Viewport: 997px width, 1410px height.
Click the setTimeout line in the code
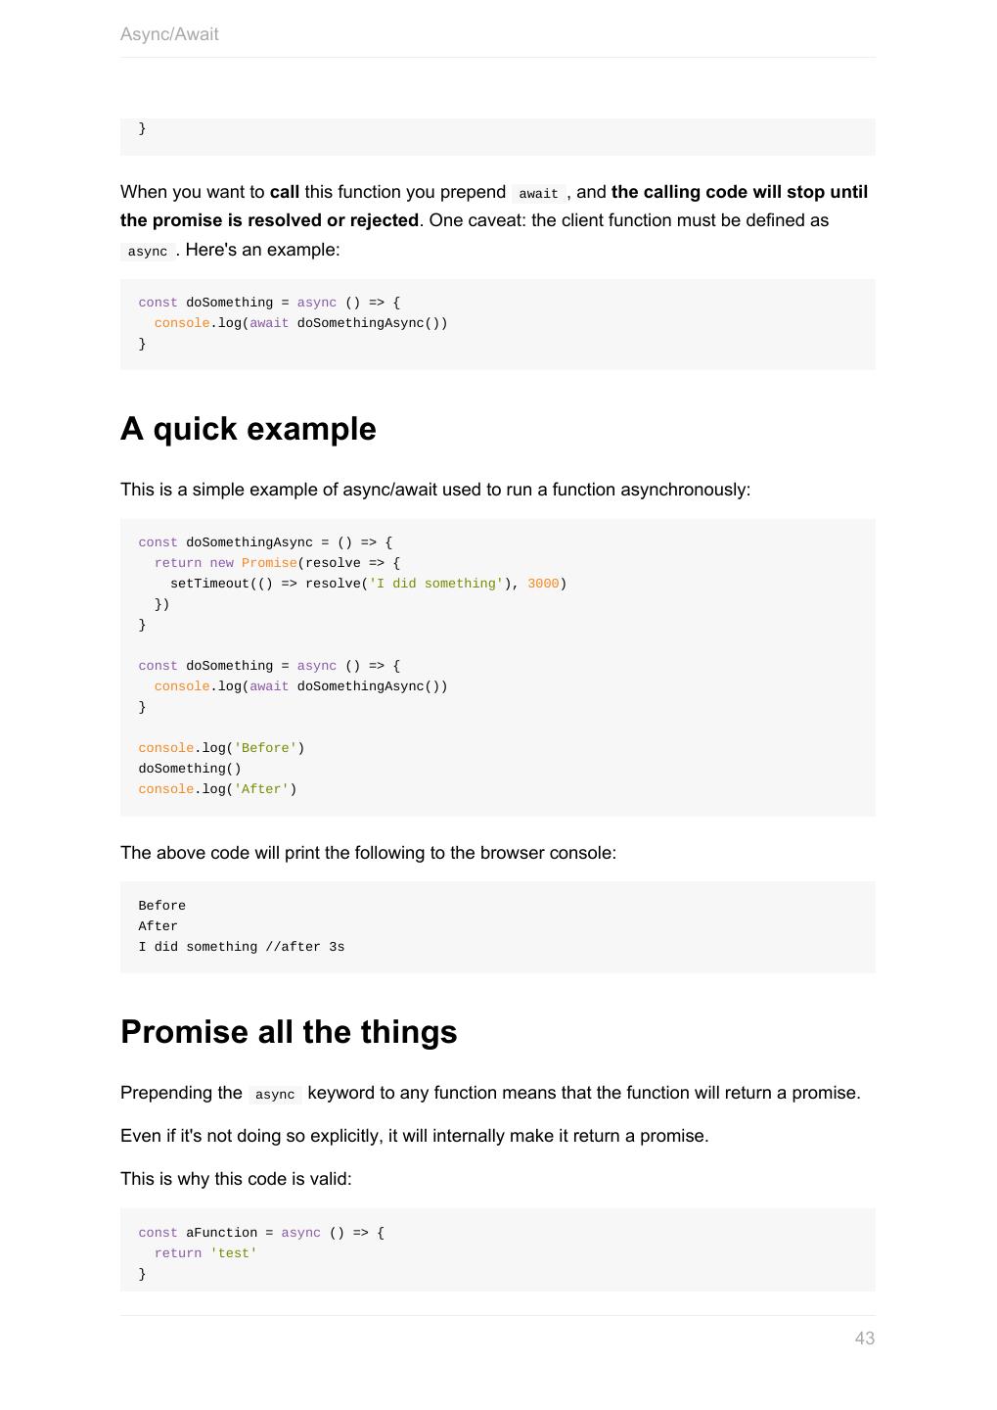pyautogui.click(x=368, y=584)
